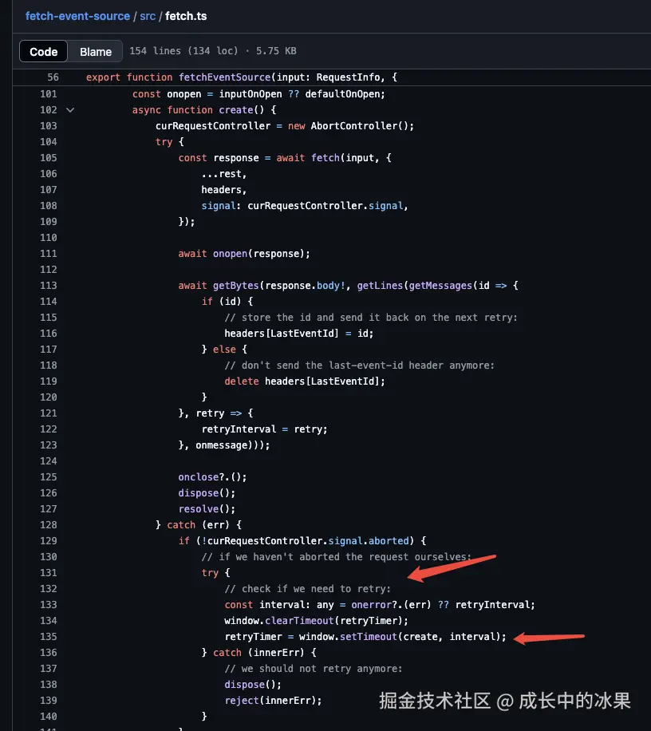Viewport: 651px width, 731px height.
Task: Click curRequestController.signal on line 108
Action: click(325, 206)
